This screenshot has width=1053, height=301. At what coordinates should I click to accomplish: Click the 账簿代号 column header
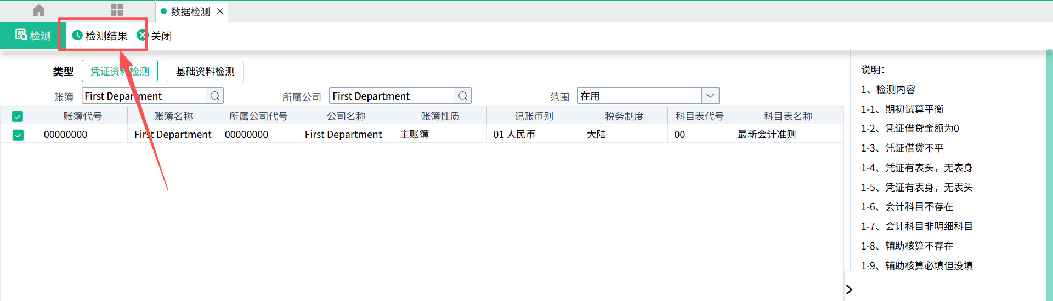[x=82, y=116]
